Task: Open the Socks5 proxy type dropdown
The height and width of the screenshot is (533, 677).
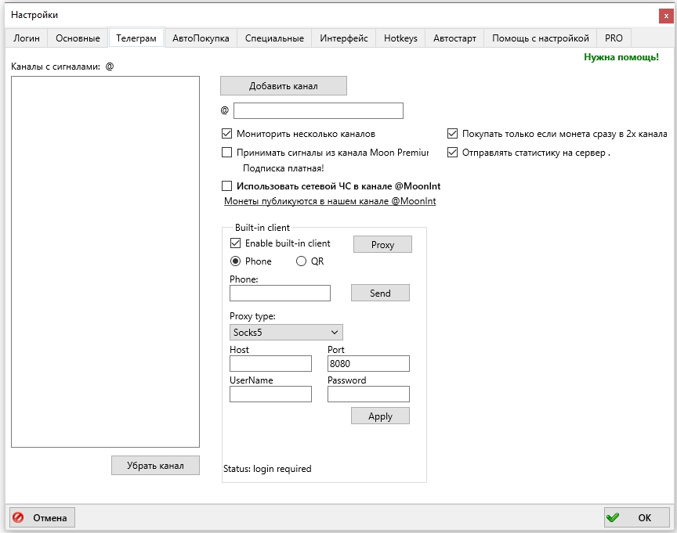Action: pyautogui.click(x=286, y=332)
